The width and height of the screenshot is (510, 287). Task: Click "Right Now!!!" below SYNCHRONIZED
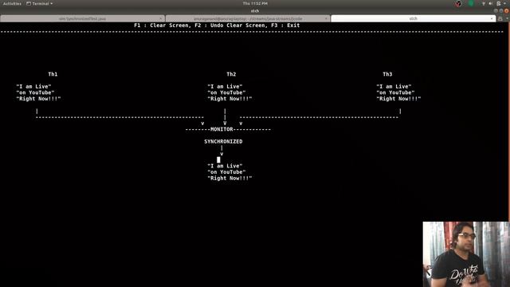click(x=229, y=179)
